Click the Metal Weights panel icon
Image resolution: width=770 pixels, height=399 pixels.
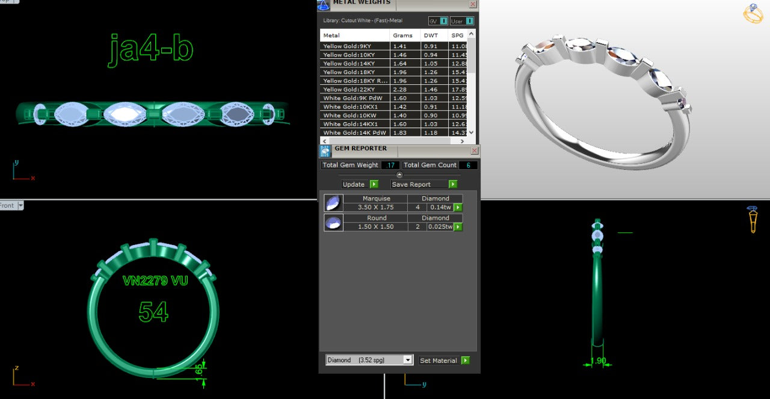pos(324,5)
